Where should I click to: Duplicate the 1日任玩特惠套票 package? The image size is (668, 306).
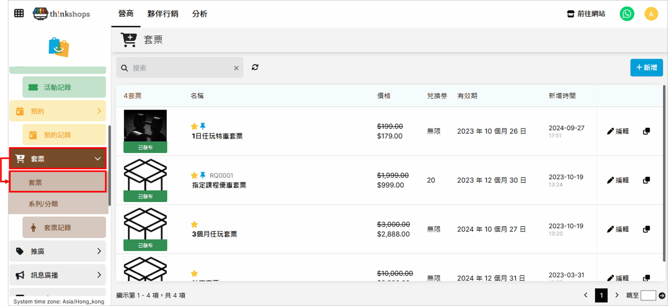646,131
